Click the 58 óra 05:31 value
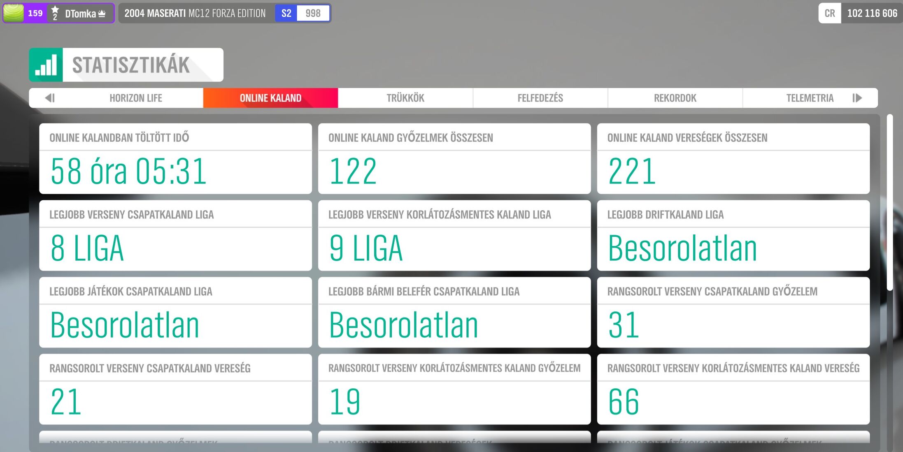Image resolution: width=903 pixels, height=452 pixels. click(x=128, y=171)
